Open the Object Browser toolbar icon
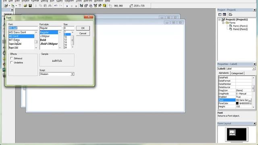This screenshot has width=258, height=145. (95, 6)
